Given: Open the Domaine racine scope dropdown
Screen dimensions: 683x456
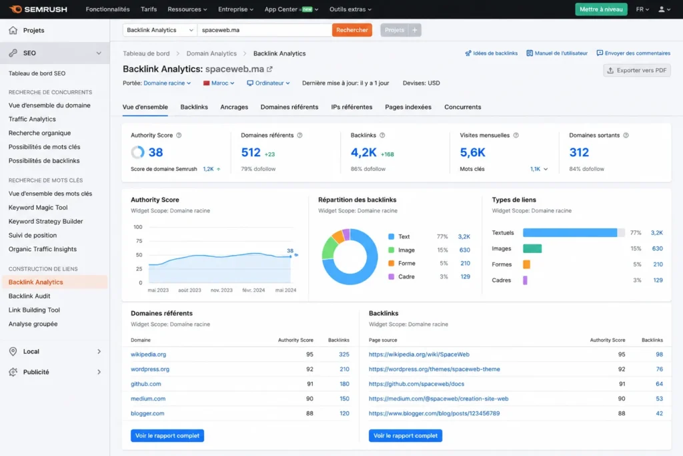Looking at the screenshot, I should (167, 83).
